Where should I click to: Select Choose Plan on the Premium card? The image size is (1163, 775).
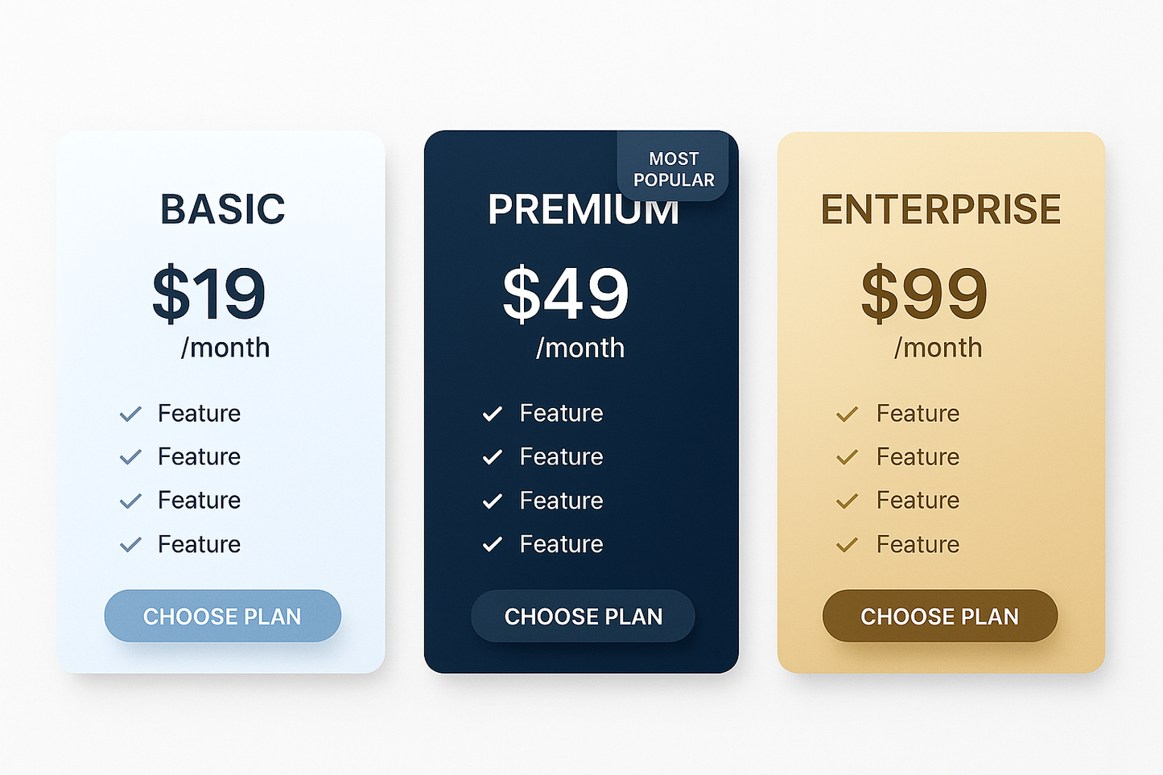click(x=583, y=616)
